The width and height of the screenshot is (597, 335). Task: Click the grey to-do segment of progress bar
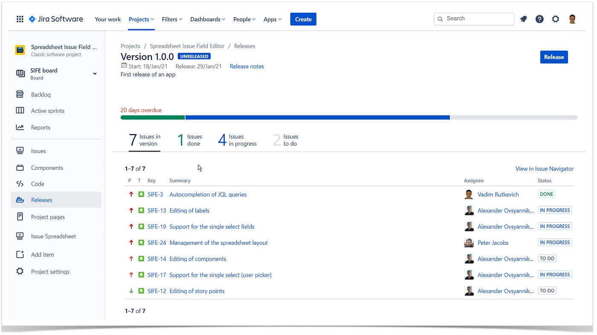click(514, 117)
